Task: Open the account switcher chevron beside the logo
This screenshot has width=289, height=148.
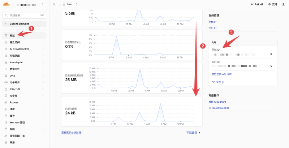Action: click(43, 4)
